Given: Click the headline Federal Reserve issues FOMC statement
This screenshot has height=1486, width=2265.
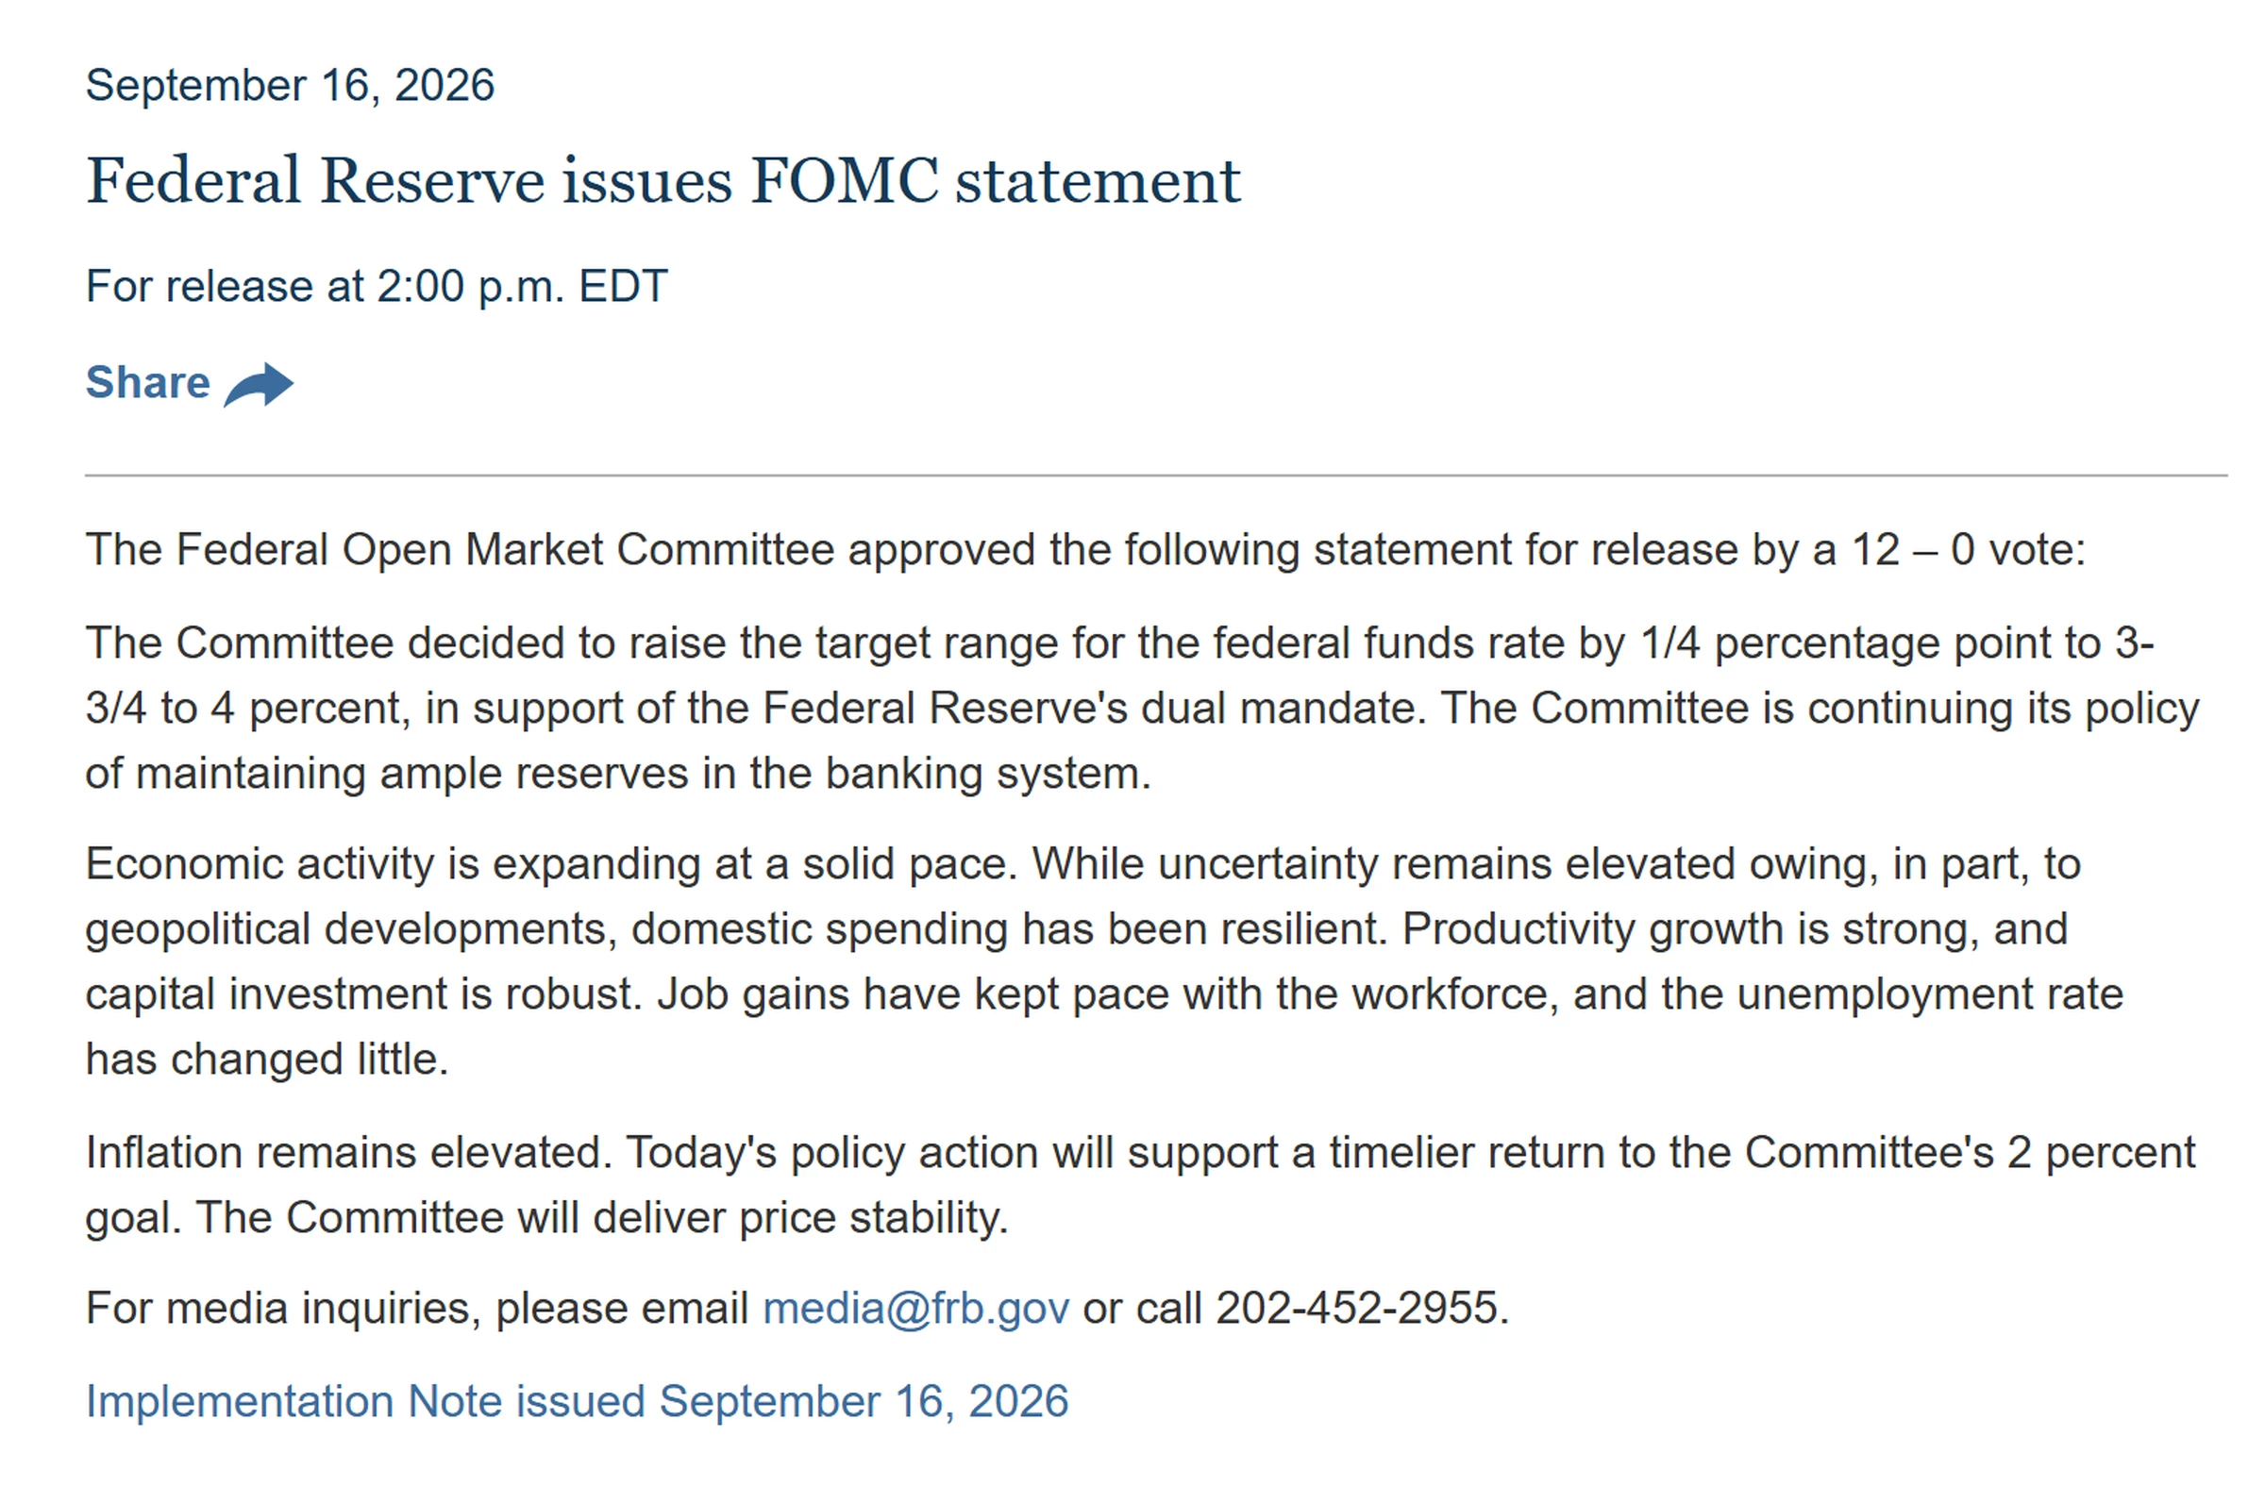Looking at the screenshot, I should (x=663, y=181).
